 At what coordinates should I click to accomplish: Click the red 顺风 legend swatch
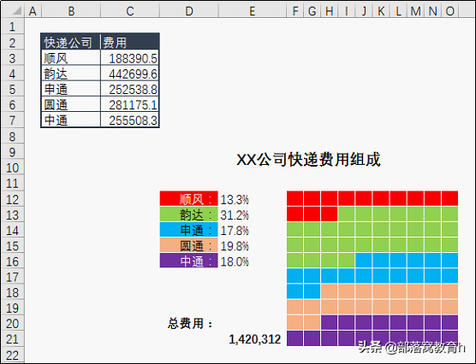pyautogui.click(x=189, y=199)
